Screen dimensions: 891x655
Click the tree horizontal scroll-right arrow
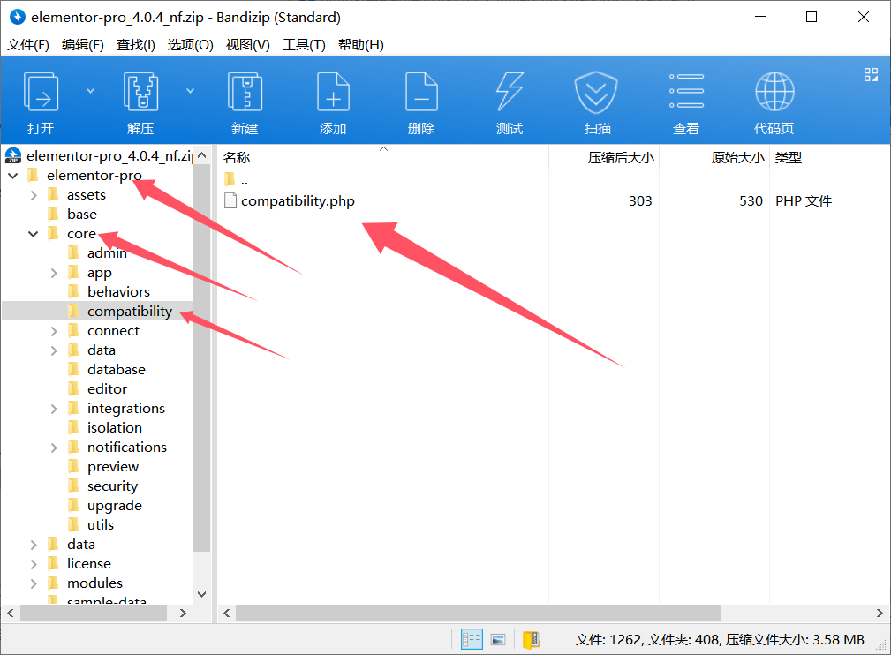tap(183, 613)
